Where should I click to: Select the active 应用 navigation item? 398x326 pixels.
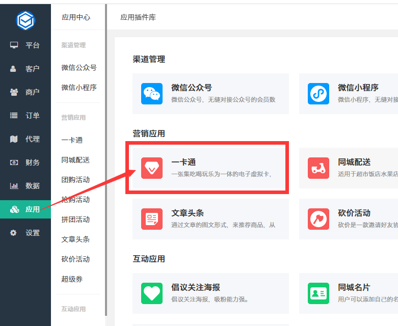click(x=25, y=209)
